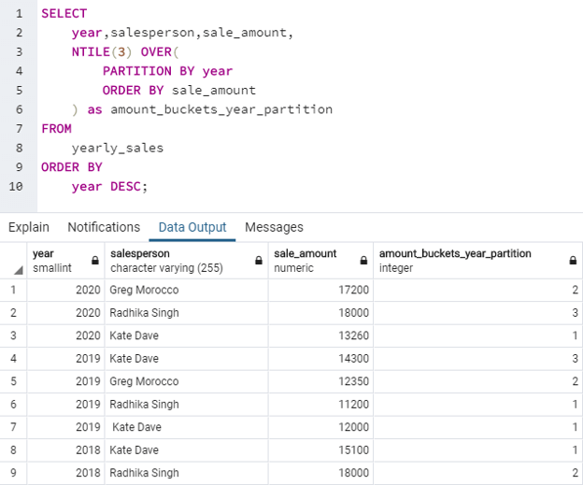Select the sale_amount column header

click(x=312, y=260)
